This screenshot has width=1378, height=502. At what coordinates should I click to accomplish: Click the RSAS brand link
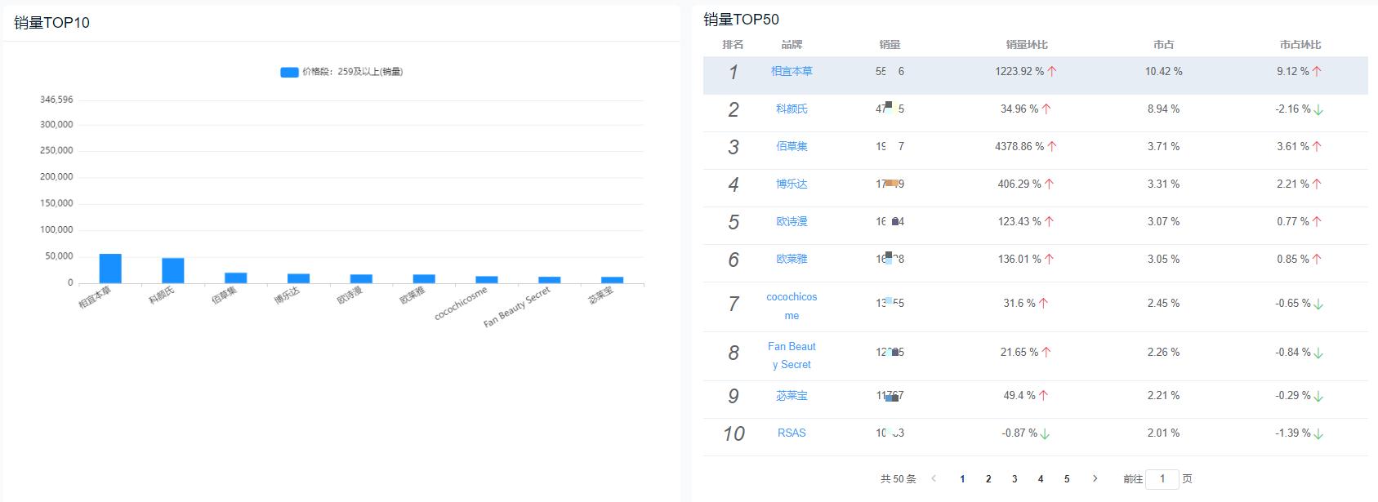click(792, 433)
